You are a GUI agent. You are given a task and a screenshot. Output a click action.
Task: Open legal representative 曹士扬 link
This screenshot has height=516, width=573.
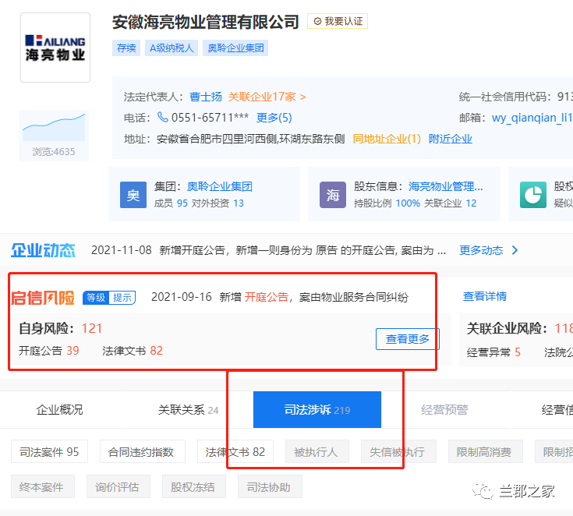pos(205,97)
